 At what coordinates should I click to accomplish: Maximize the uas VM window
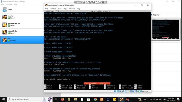coord(142,5)
